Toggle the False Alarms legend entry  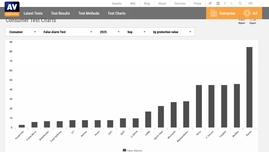(132, 150)
